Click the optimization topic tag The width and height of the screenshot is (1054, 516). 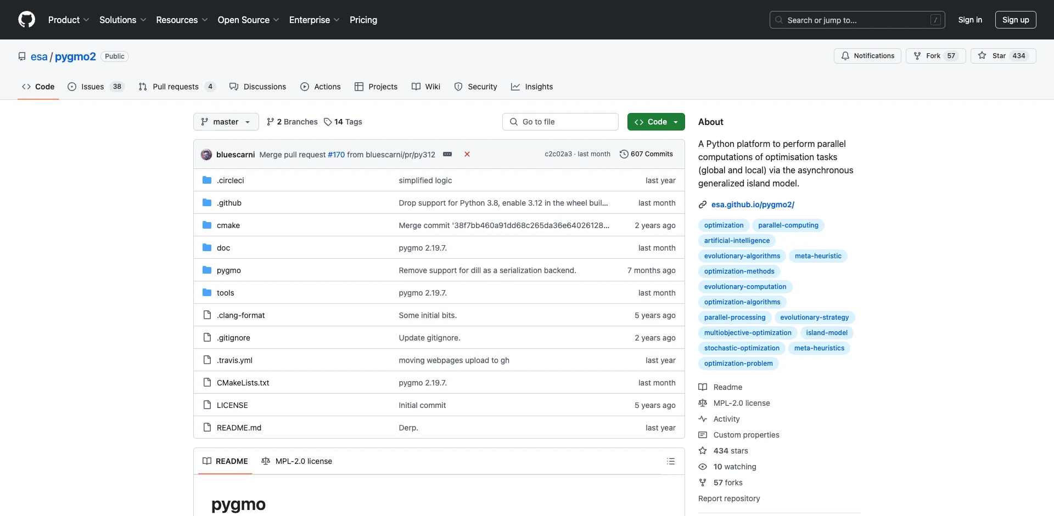724,225
